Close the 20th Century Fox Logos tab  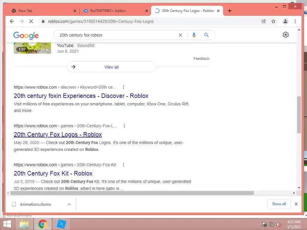(x=218, y=11)
